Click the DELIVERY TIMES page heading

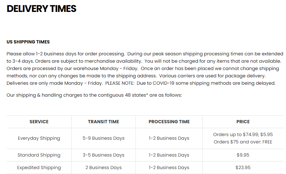pyautogui.click(x=41, y=9)
